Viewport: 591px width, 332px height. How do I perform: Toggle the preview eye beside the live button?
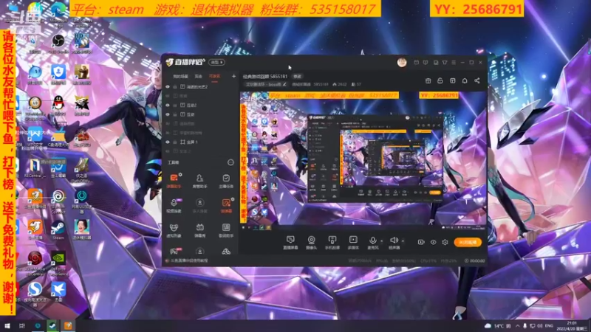coord(433,242)
